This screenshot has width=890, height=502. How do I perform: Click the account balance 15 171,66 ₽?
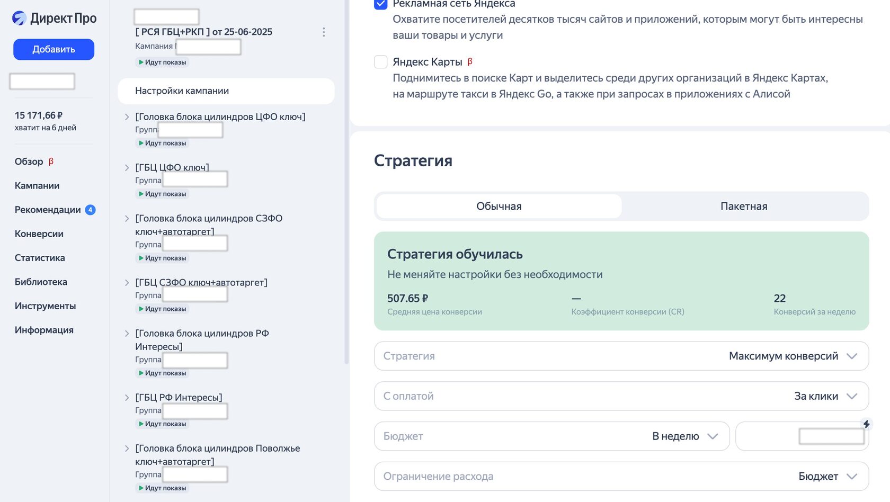pyautogui.click(x=39, y=115)
